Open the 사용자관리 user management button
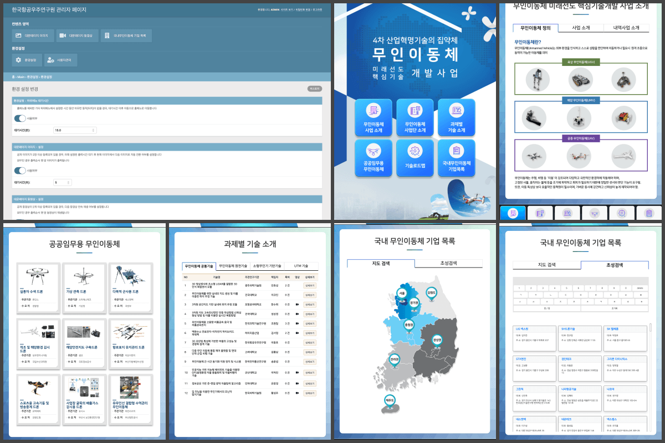The image size is (665, 443). [x=60, y=60]
